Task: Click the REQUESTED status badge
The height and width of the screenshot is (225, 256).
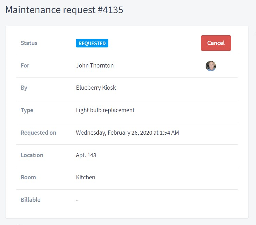Action: [92, 43]
